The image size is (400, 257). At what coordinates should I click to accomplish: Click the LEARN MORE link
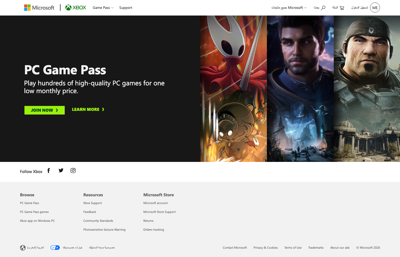(x=88, y=110)
